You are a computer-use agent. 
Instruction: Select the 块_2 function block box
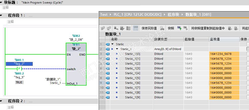[76, 64]
